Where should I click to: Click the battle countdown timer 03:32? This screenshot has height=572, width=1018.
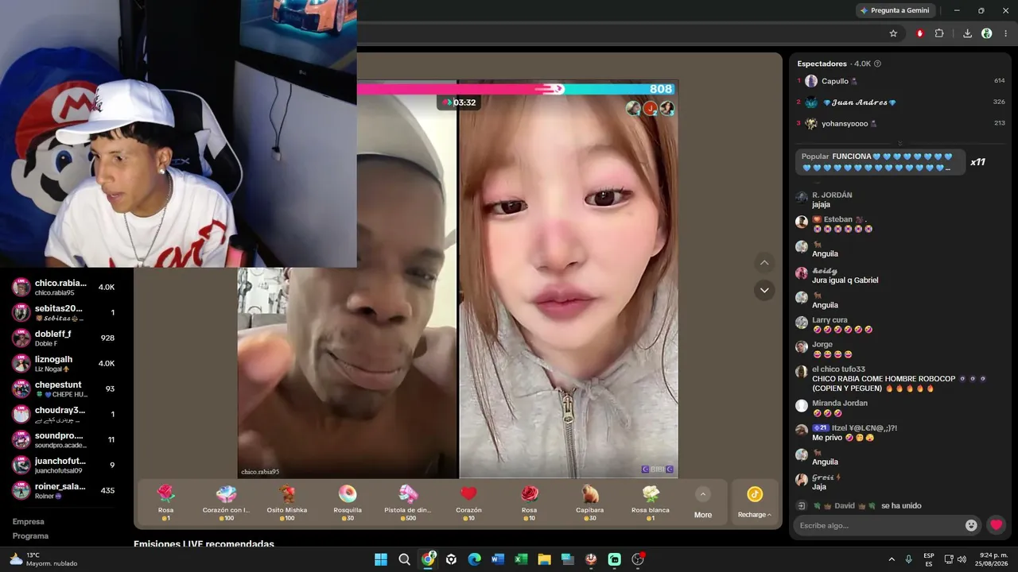tap(460, 102)
